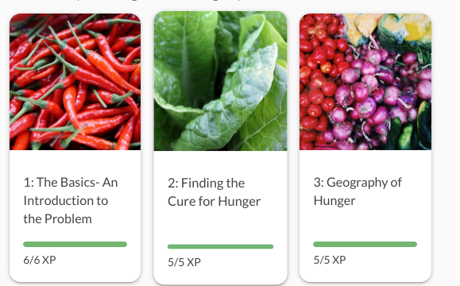Open the green lettuce leaves lesson image
The height and width of the screenshot is (286, 460).
click(x=220, y=81)
